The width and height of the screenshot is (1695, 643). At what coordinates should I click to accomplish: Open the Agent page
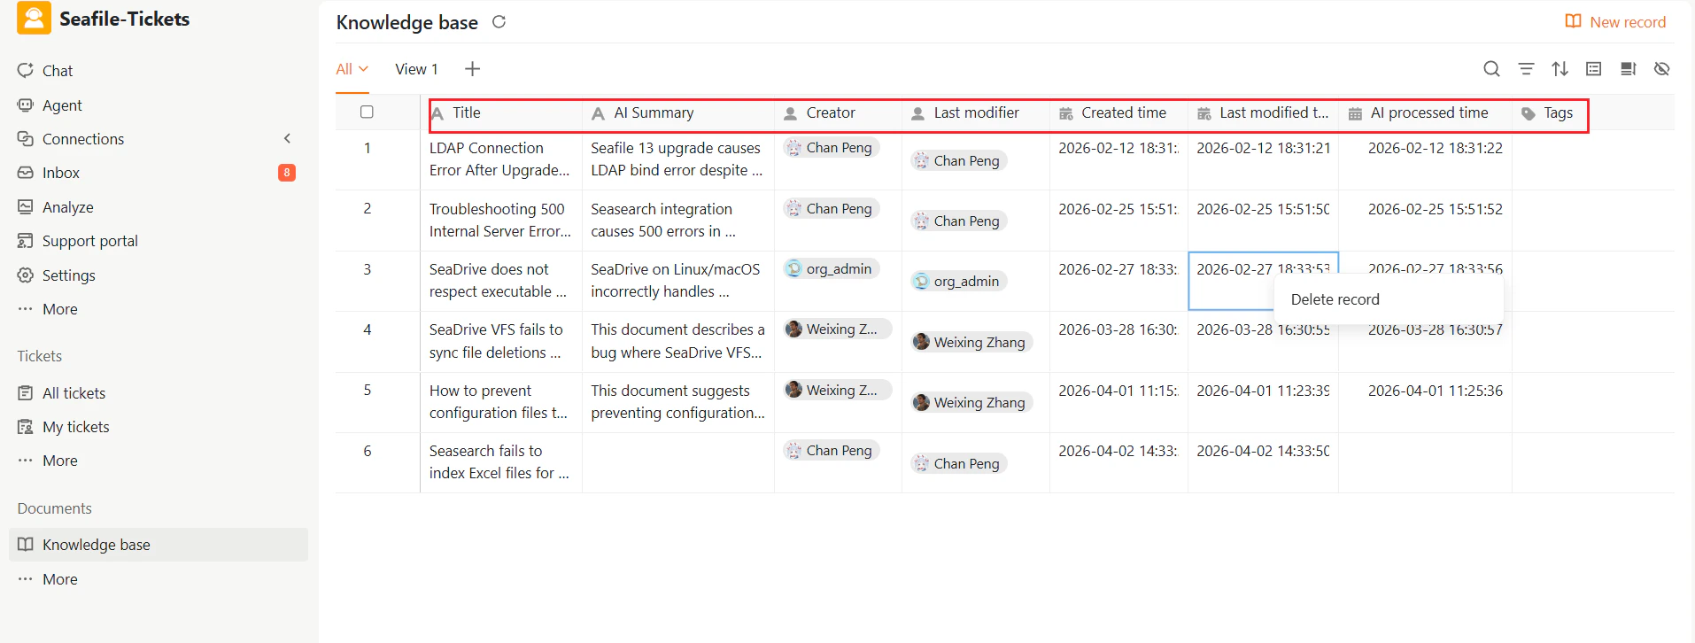pyautogui.click(x=61, y=105)
